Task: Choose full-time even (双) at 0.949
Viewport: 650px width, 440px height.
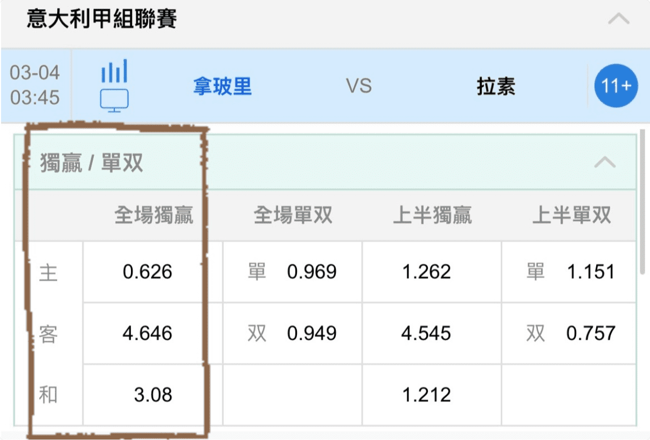Action: coord(293,333)
